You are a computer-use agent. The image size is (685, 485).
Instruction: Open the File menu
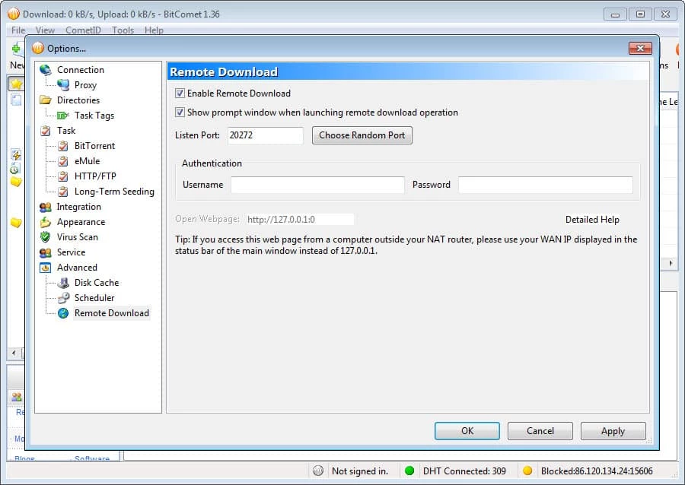(18, 30)
